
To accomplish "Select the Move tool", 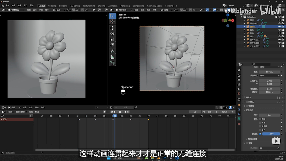I will pyautogui.click(x=112, y=28).
